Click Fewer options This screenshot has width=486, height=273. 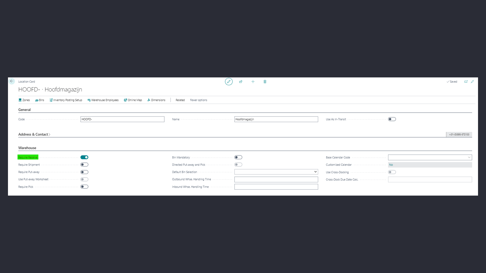coord(199,100)
